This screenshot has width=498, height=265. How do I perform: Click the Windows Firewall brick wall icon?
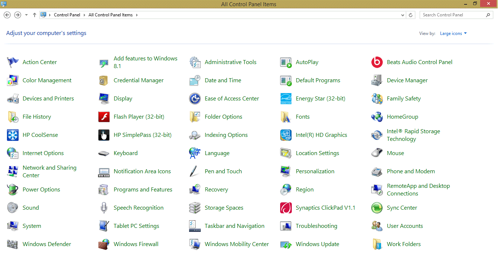pyautogui.click(x=104, y=244)
